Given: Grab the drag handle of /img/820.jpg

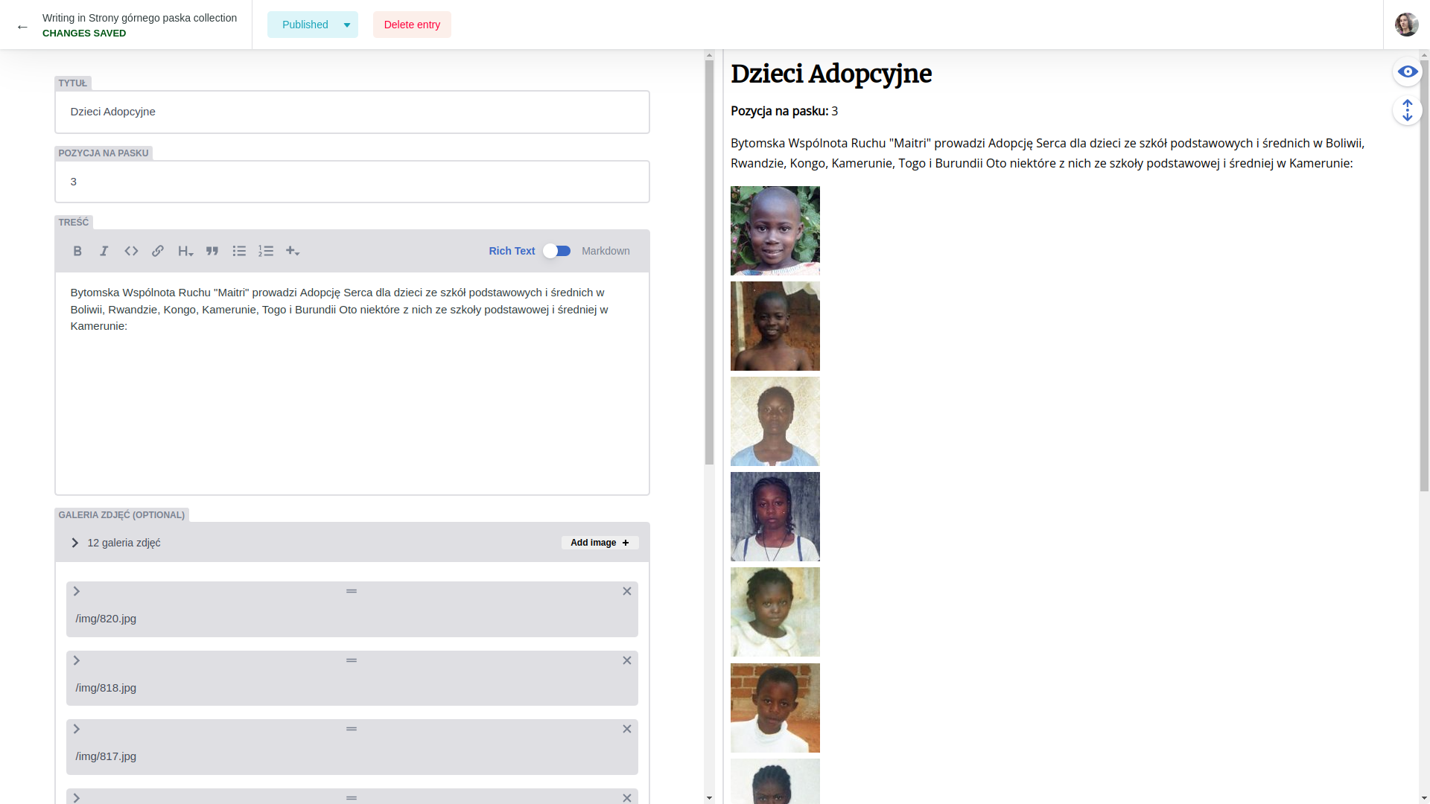Looking at the screenshot, I should coord(352,591).
